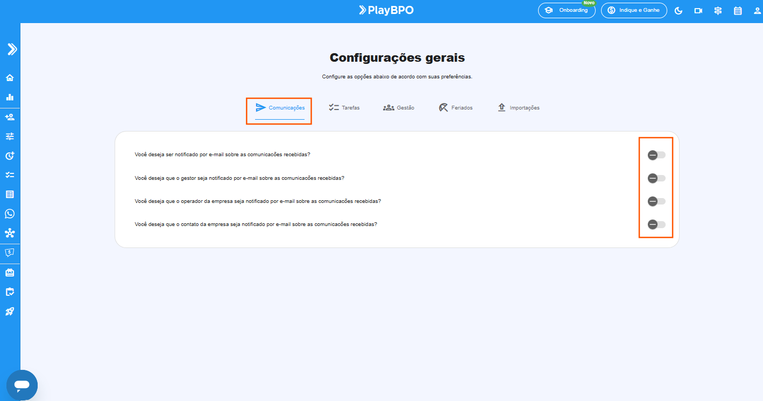Open the WhatsApp icon in sidebar

coord(10,214)
